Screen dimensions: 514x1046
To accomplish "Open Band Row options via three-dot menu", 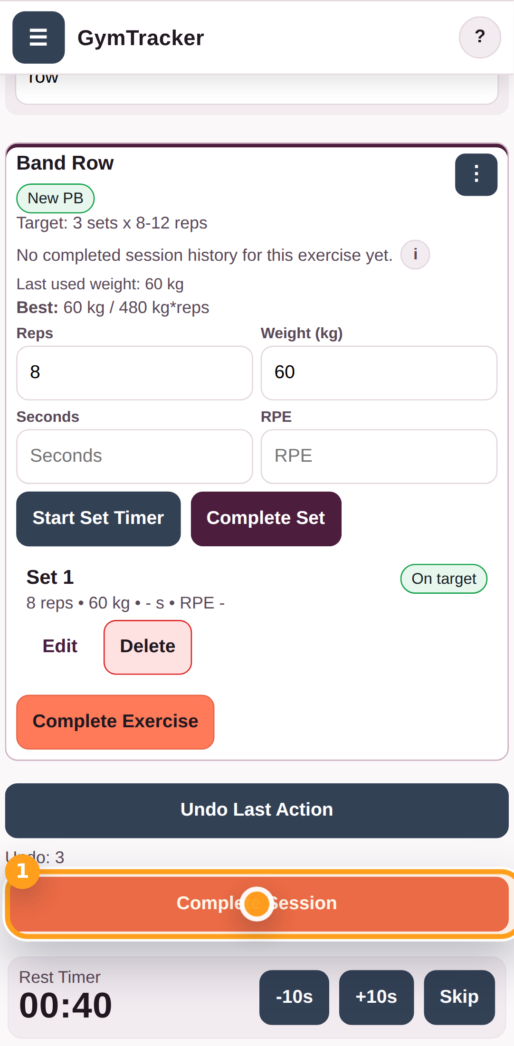I will (476, 175).
